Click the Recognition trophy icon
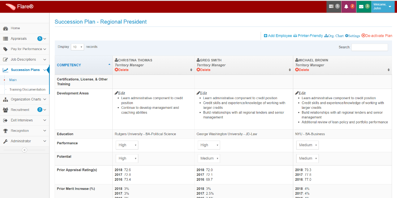 [x=6, y=131]
